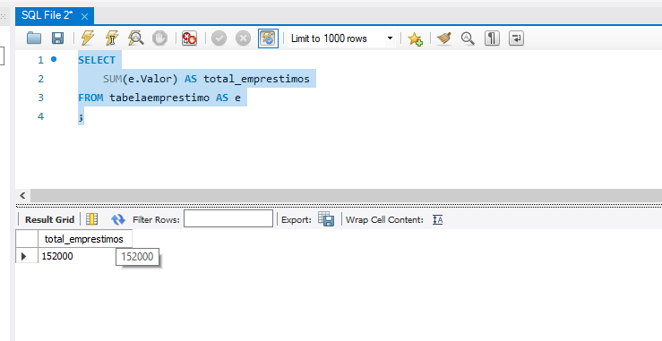This screenshot has height=341, width=662.
Task: Toggle continue on error icon
Action: pos(189,38)
